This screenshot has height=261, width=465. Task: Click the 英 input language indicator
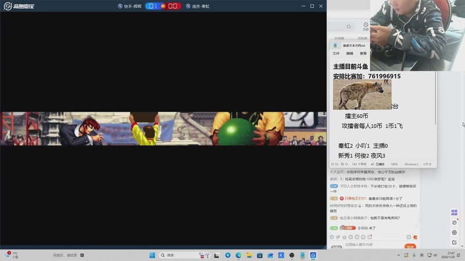coord(422,255)
